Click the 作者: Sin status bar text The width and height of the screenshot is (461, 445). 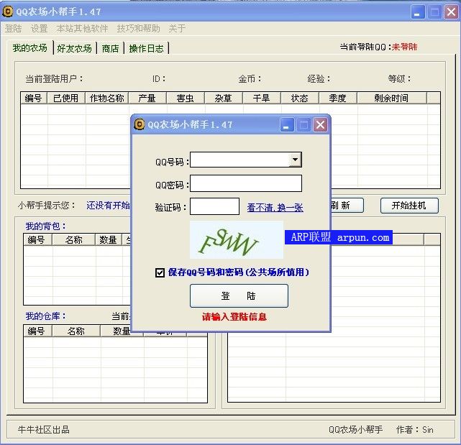(x=415, y=430)
